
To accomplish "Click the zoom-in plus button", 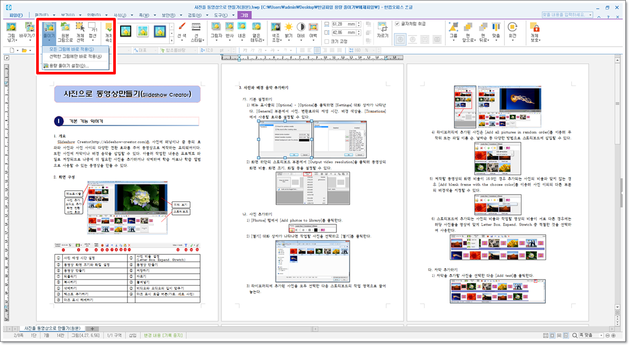I will (x=613, y=336).
